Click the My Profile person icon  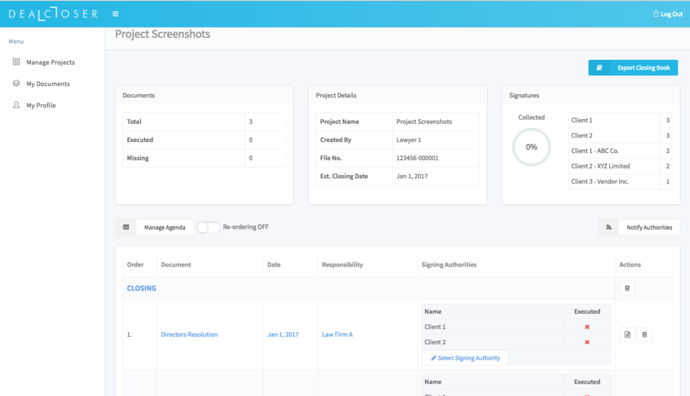click(x=17, y=105)
